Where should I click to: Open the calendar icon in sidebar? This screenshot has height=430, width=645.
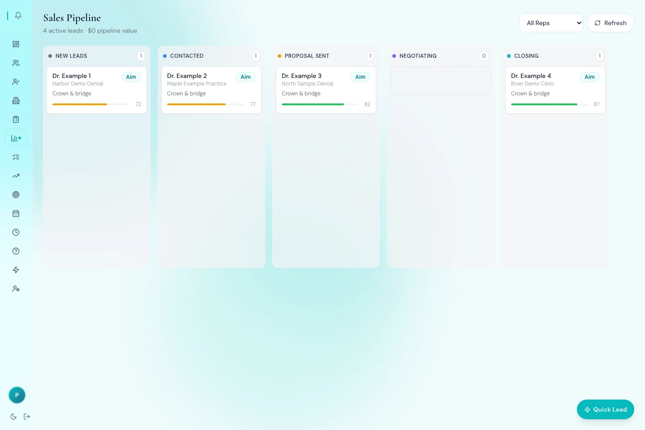click(x=16, y=213)
